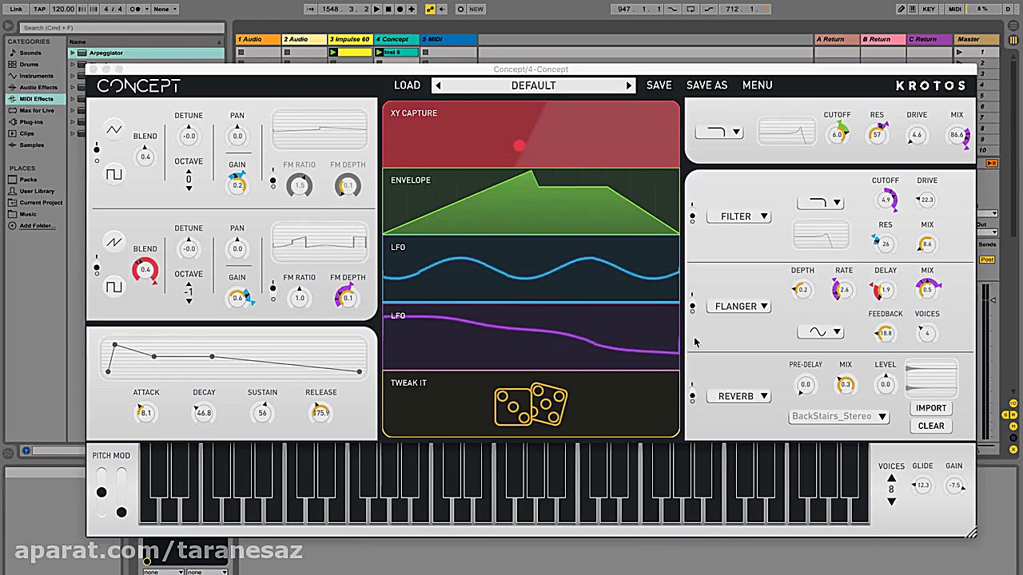Click the SAVE preset button
Screen dimensions: 1023x575
click(659, 85)
